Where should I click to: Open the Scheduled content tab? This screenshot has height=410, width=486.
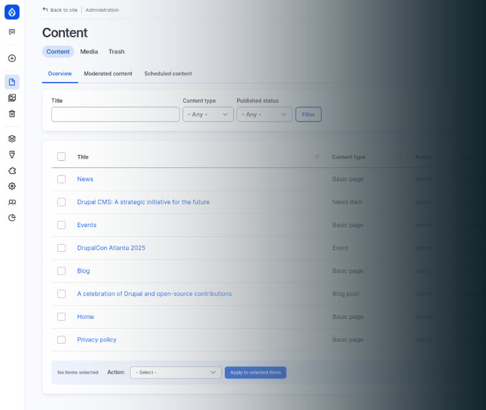(168, 74)
